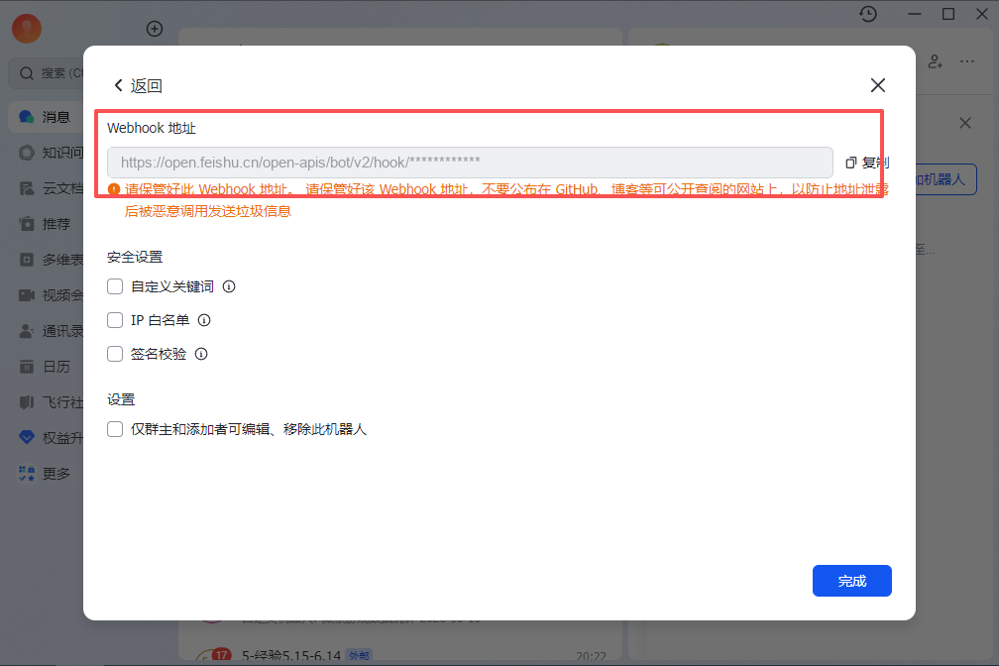Open 消息 in the sidebar

click(46, 117)
